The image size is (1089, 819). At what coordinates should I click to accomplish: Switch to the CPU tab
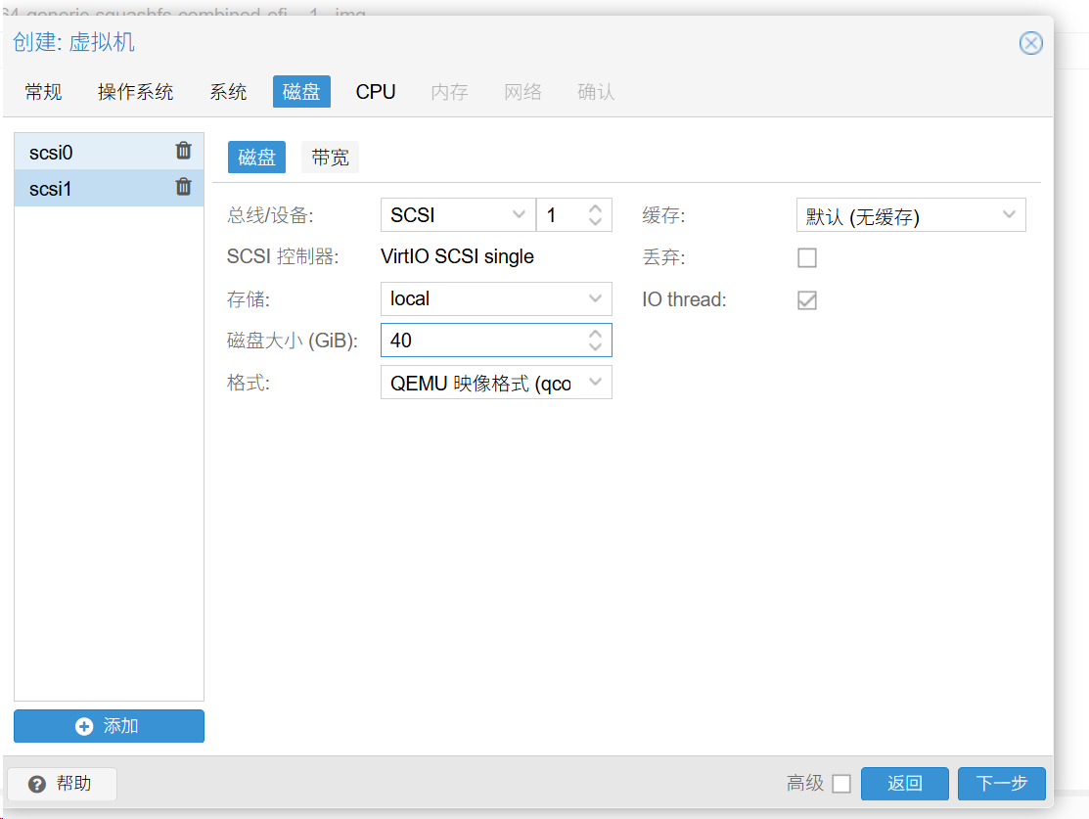(376, 92)
